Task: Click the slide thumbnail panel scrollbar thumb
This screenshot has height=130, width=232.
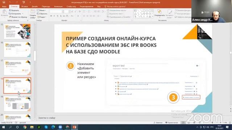Action: [x=35, y=56]
